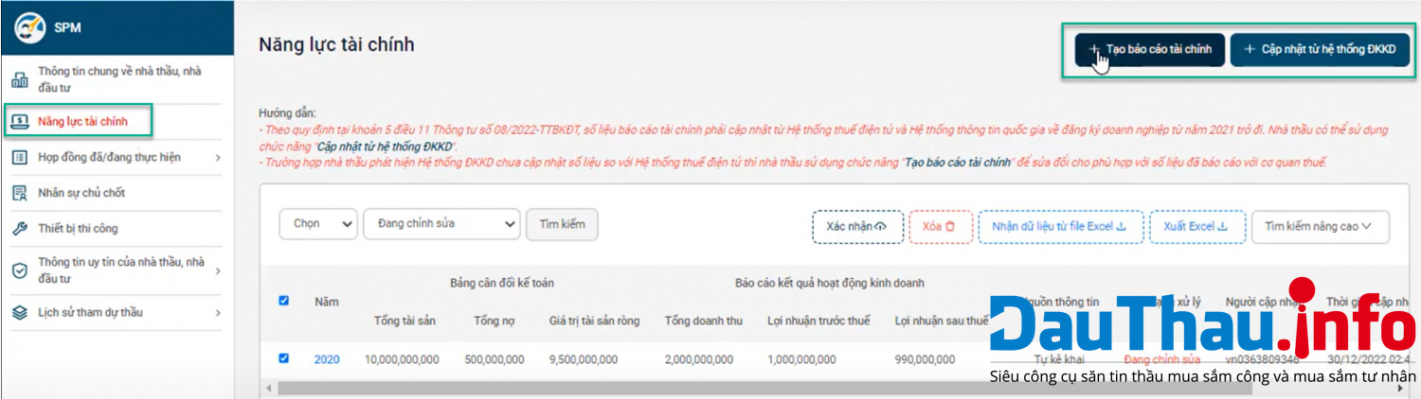Select Thiết bị thi công in sidebar

point(78,229)
